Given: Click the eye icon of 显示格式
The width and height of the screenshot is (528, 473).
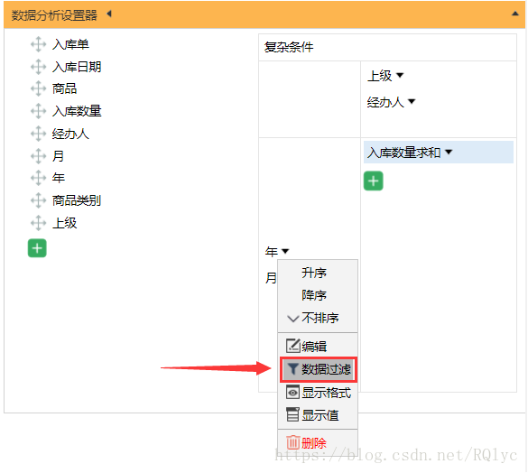Looking at the screenshot, I should pyautogui.click(x=292, y=392).
